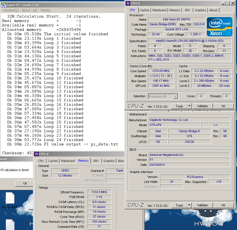Click the Manufacturer field Gigabyte Technology
This screenshot has height=230, width=237.
click(x=189, y=120)
